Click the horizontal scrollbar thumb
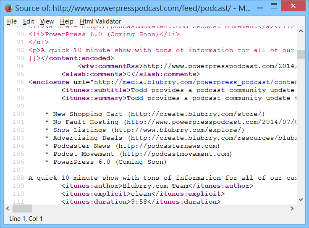This screenshot has height=228, width=309. (x=22, y=209)
